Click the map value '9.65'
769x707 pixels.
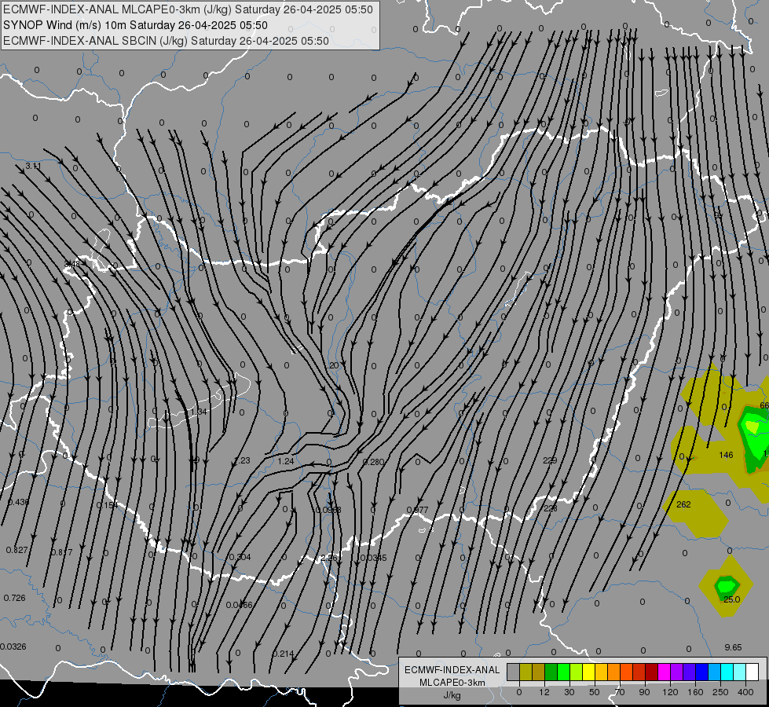(733, 647)
